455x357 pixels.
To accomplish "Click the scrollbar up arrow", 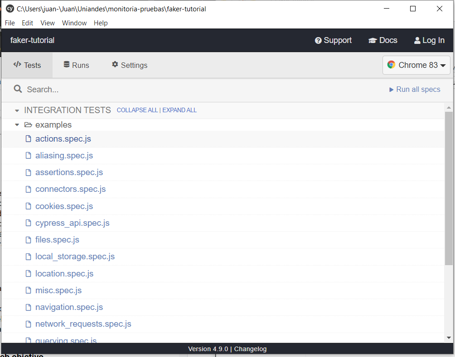I will 449,108.
